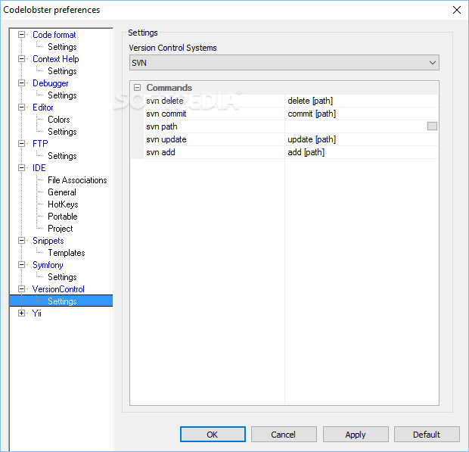Viewport: 469px width, 452px height.
Task: Select the Snippets category
Action: 48,241
